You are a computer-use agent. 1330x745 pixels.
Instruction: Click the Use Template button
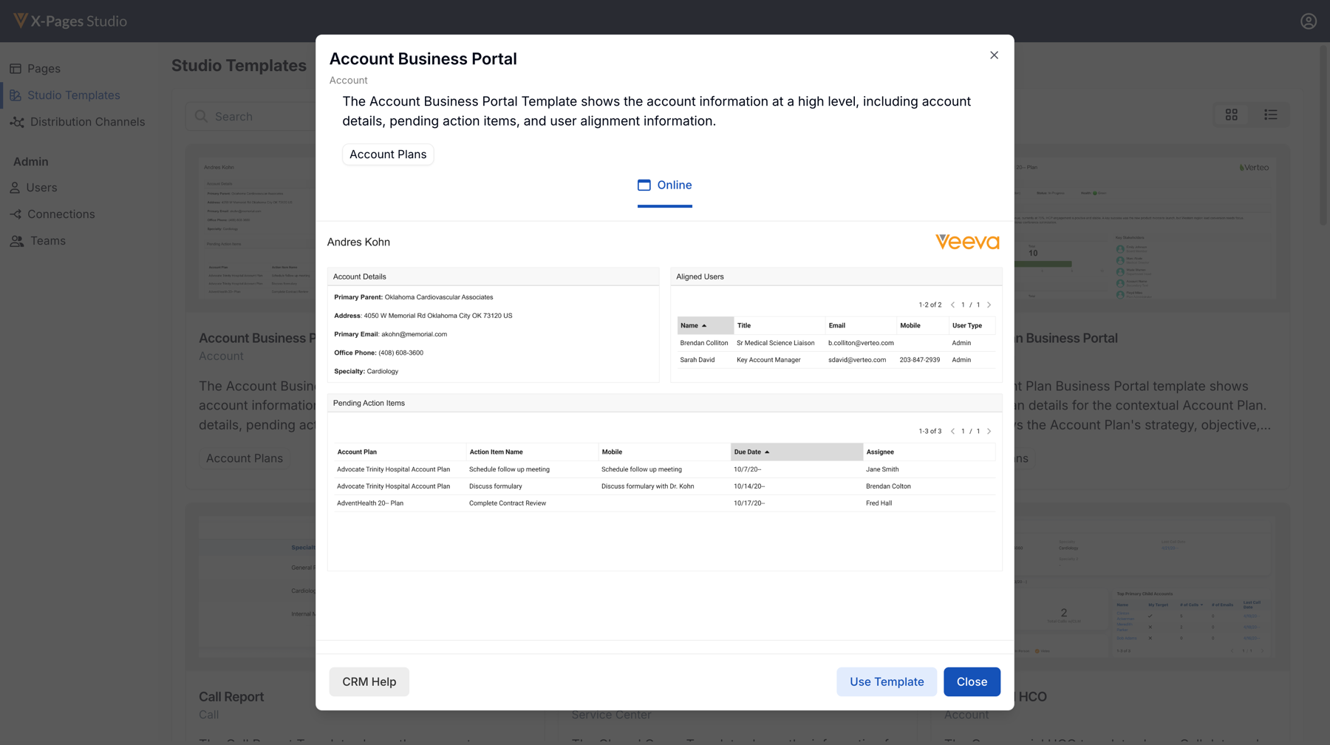click(x=887, y=681)
